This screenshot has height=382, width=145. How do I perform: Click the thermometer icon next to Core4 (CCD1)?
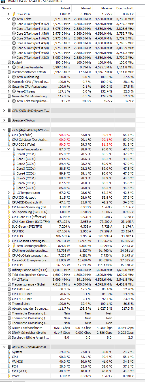[x=14, y=173]
